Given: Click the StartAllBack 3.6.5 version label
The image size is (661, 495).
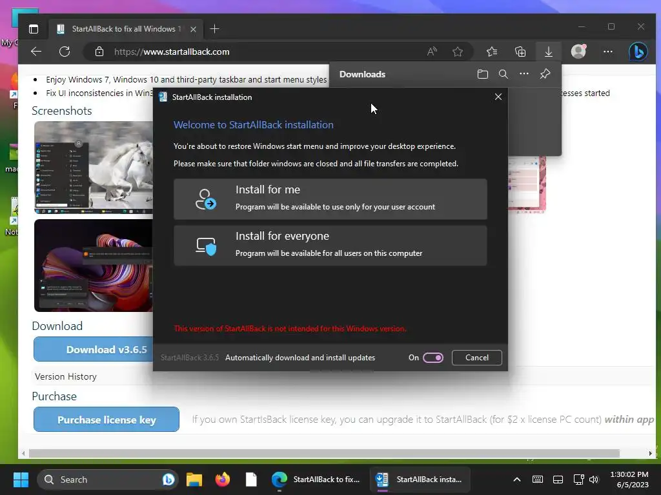Looking at the screenshot, I should coord(190,357).
